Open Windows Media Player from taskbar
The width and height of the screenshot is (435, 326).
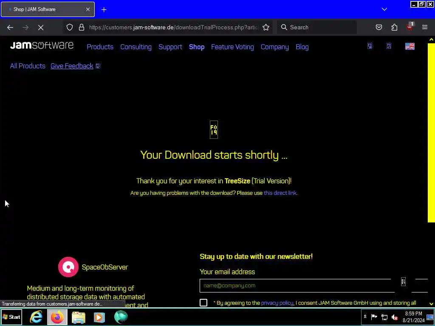click(x=99, y=317)
